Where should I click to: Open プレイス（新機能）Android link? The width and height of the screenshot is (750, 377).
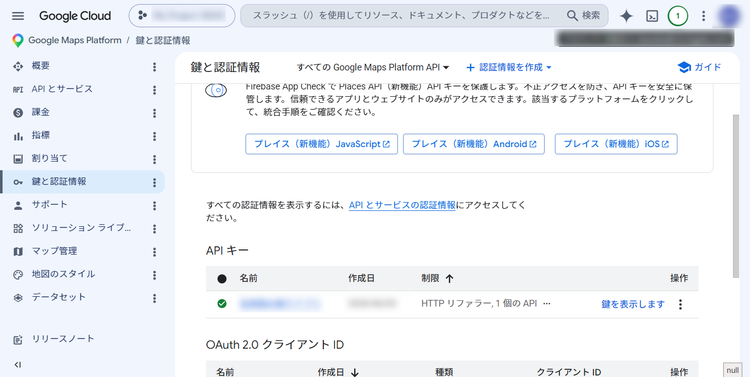474,144
